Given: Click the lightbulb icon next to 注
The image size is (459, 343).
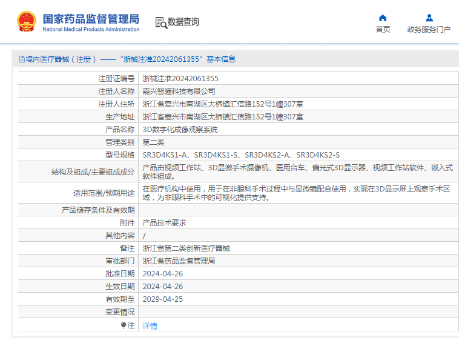Looking at the screenshot, I should (x=124, y=325).
